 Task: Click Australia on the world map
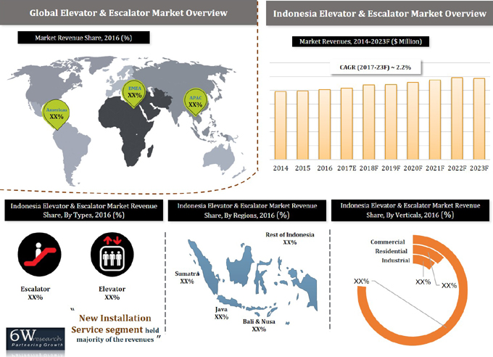click(219, 158)
